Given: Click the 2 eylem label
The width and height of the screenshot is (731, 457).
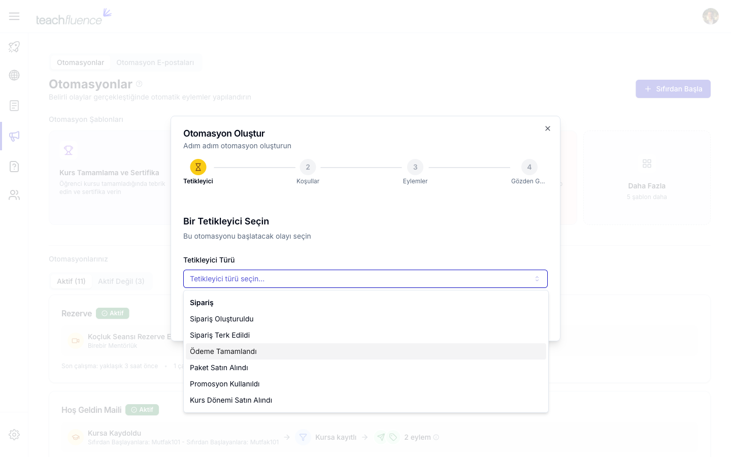Looking at the screenshot, I should click(x=417, y=437).
